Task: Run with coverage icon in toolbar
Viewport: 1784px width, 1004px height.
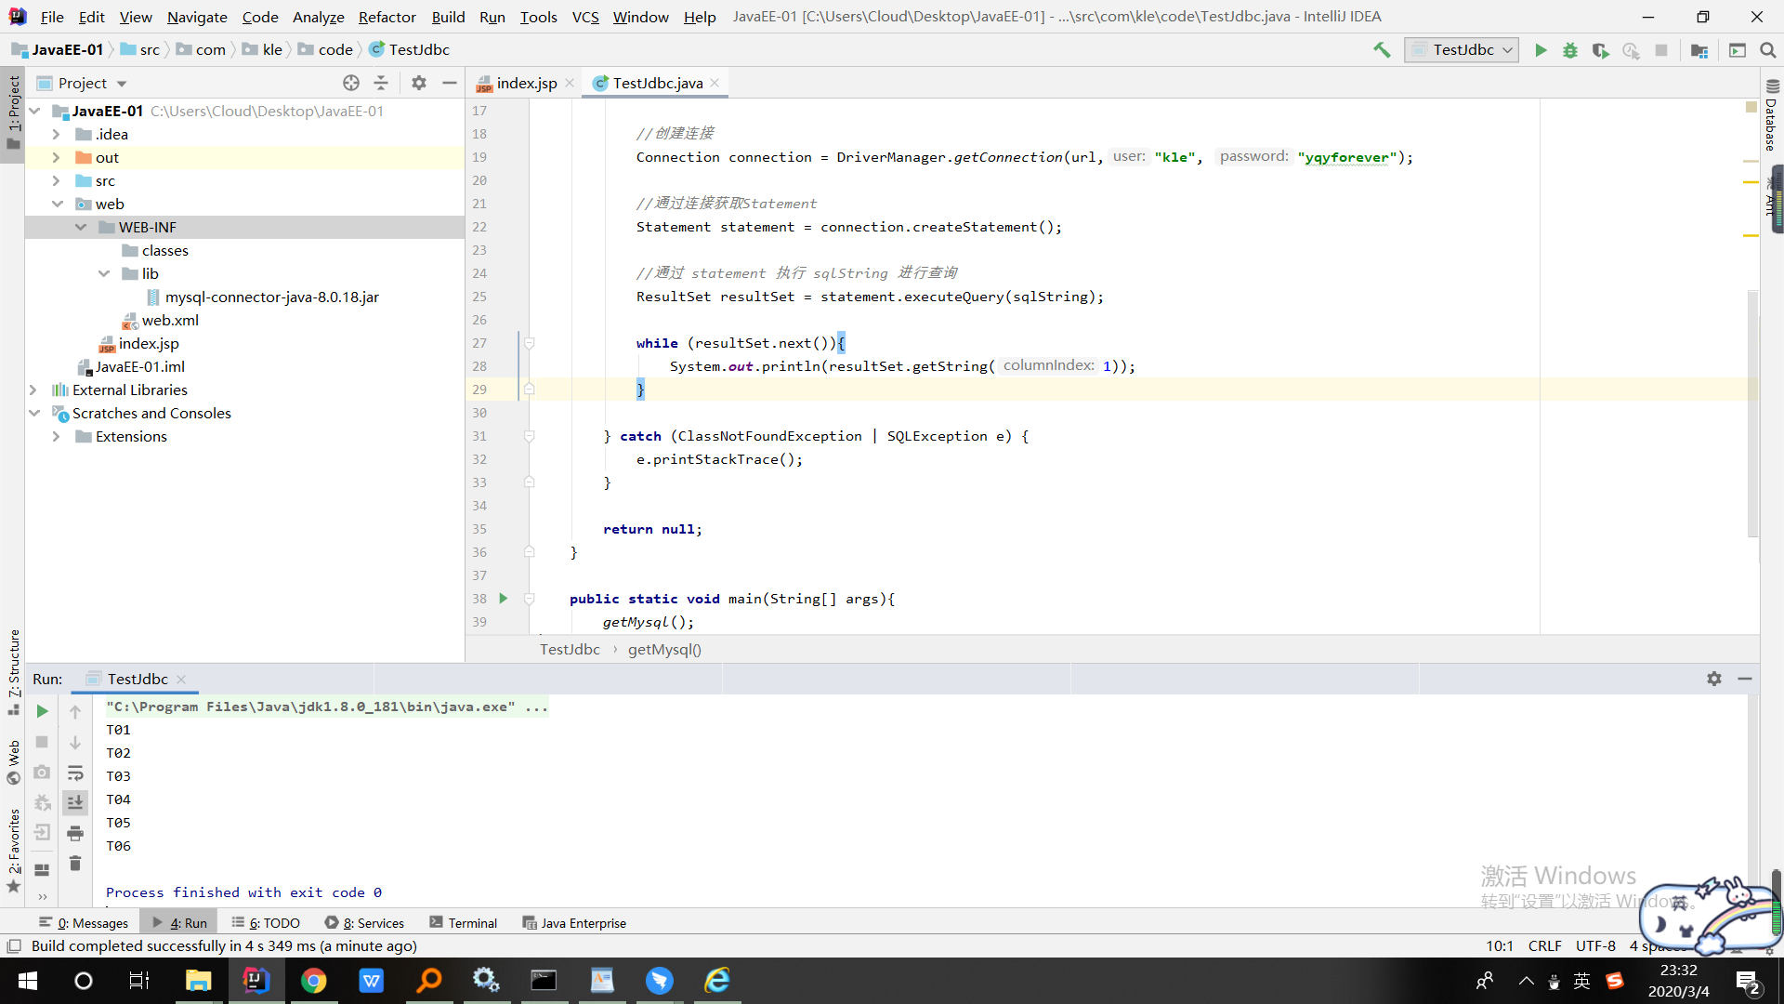Action: pos(1600,50)
